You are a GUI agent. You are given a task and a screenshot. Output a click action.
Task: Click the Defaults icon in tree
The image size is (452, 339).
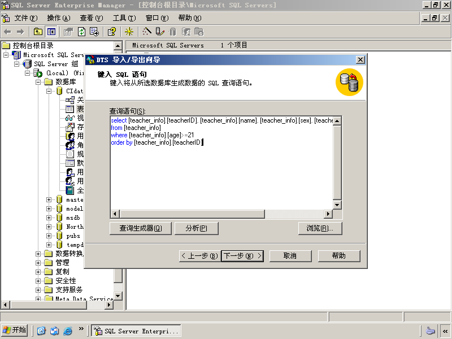click(69, 163)
